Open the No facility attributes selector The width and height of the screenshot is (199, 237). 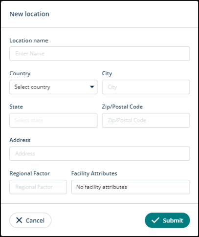tap(131, 187)
